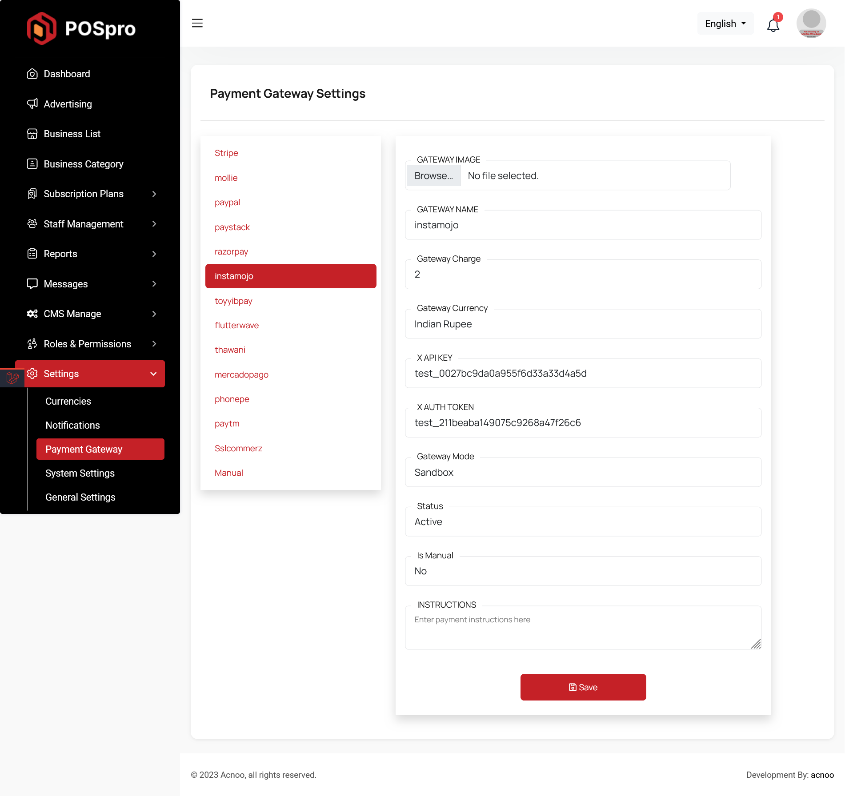This screenshot has height=804, width=853.
Task: Expand the Subscription Plans submenu
Action: click(154, 194)
